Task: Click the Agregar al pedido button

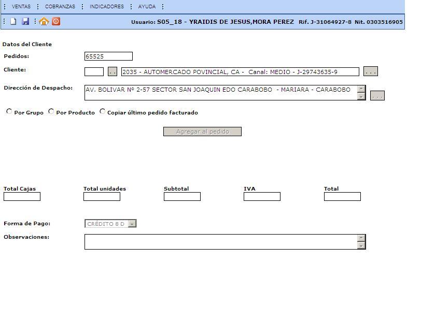Action: pos(202,132)
